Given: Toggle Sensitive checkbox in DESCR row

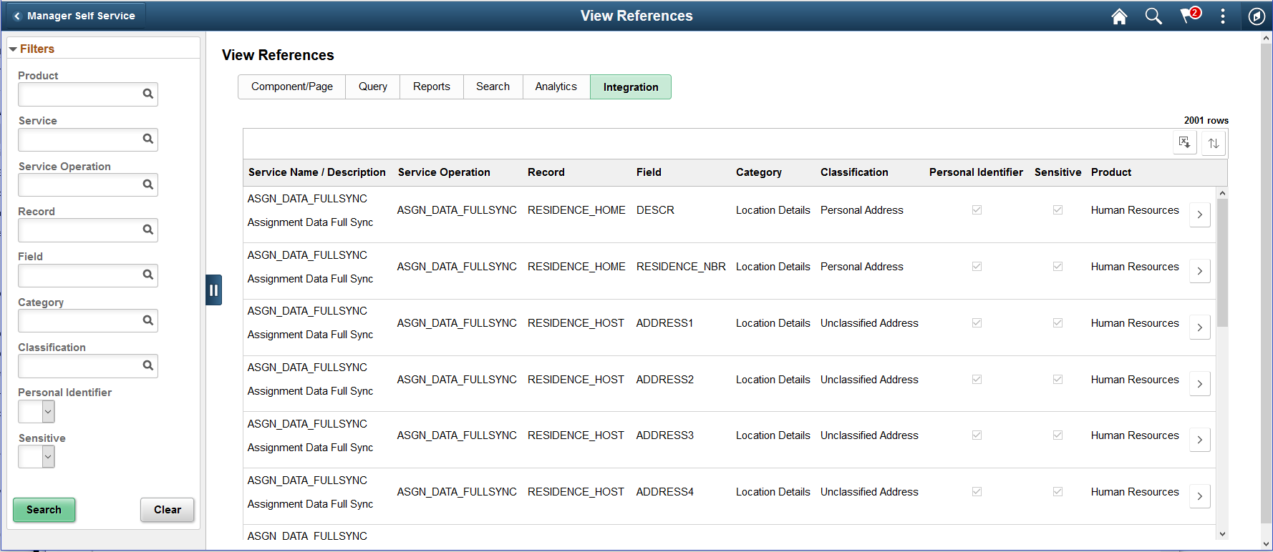Looking at the screenshot, I should tap(1057, 210).
